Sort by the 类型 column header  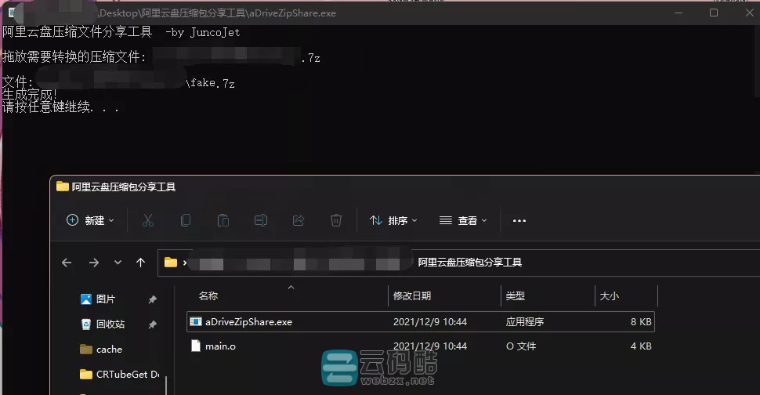coord(516,296)
